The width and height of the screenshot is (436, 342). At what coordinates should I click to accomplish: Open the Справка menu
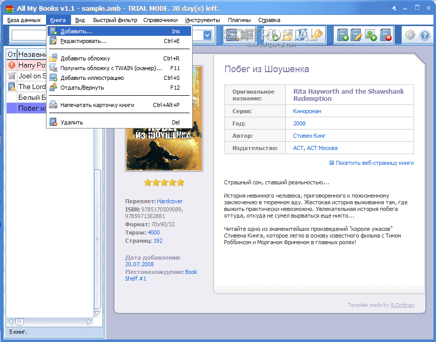[x=269, y=20]
